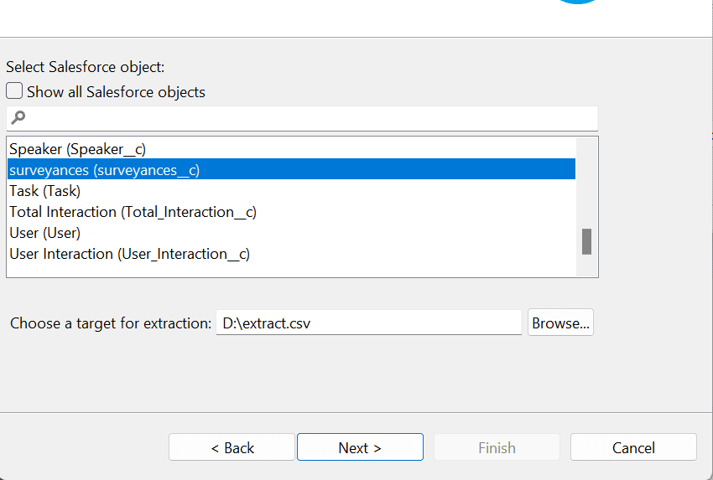Choose User Interaction (User_Interaction__c) object
The image size is (713, 480).
point(130,254)
